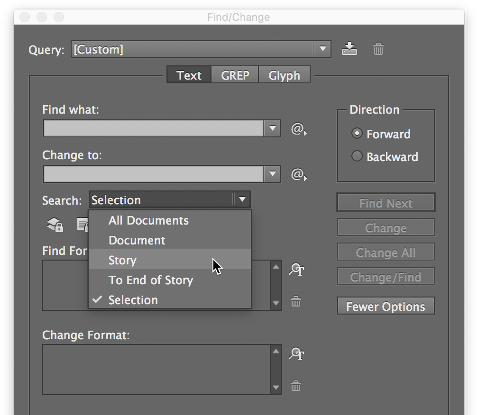Open the Find Format attribute picker icon
The width and height of the screenshot is (478, 415).
pyautogui.click(x=296, y=269)
